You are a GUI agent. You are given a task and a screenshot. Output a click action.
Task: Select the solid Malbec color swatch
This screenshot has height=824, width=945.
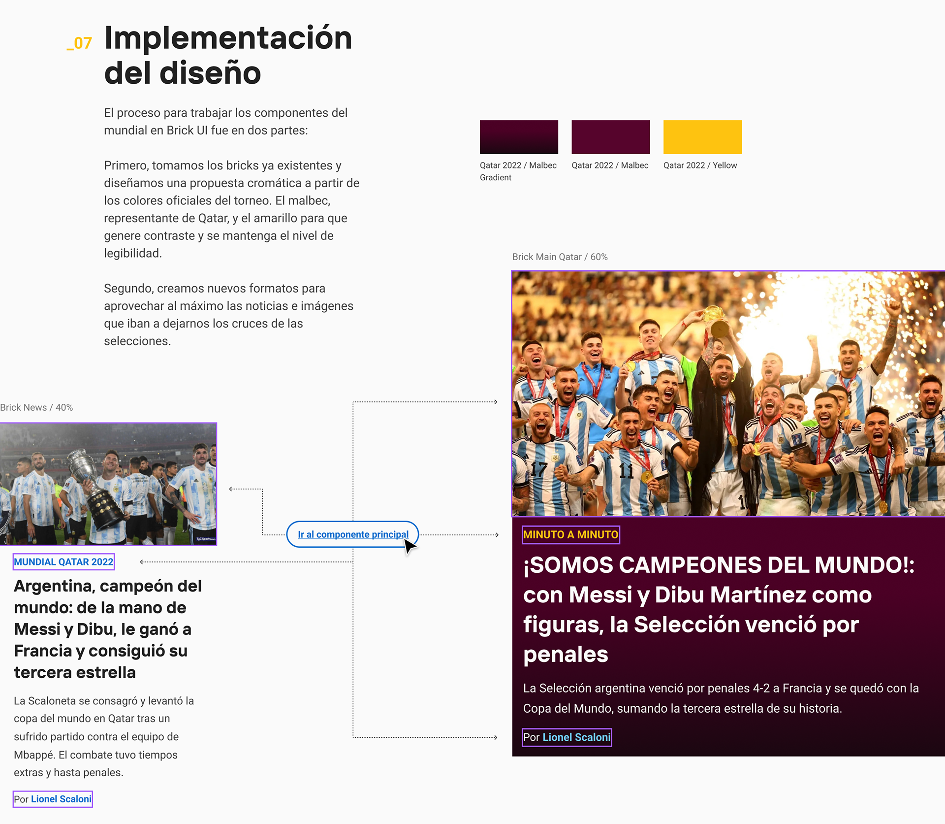pos(610,137)
